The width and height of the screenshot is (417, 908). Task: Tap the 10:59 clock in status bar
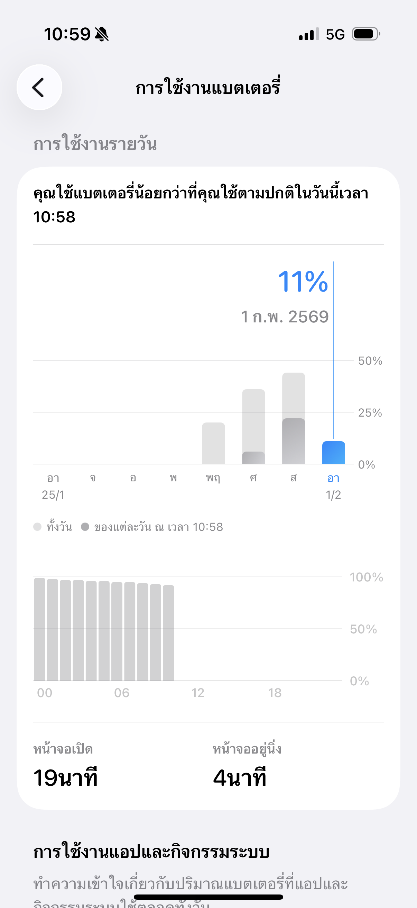click(67, 34)
